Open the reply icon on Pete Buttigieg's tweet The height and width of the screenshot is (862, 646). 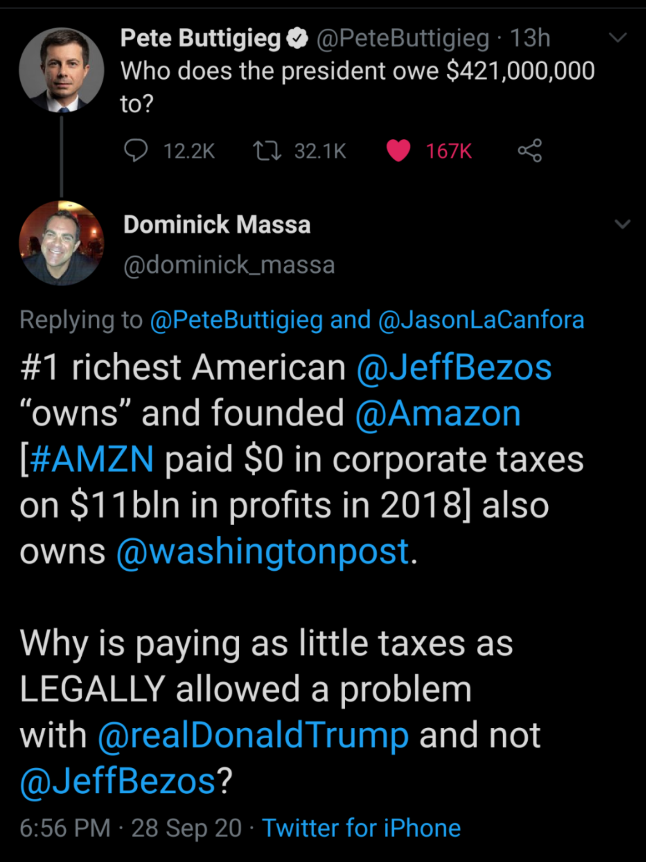pyautogui.click(x=135, y=151)
